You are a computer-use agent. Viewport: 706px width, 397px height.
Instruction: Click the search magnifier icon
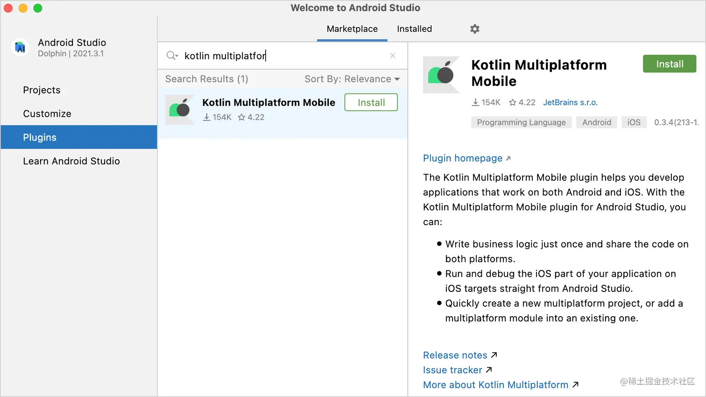[172, 56]
